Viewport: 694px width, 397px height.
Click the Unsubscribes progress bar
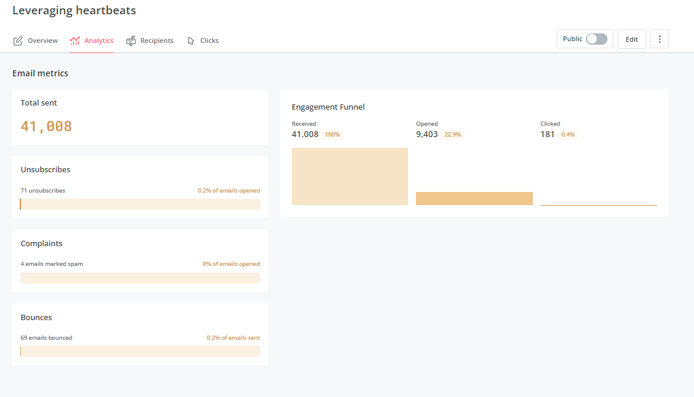[140, 204]
